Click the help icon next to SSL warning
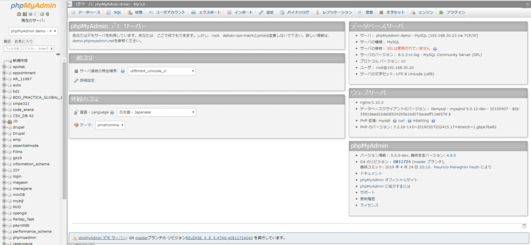The width and height of the screenshot is (531, 245). 435,48
